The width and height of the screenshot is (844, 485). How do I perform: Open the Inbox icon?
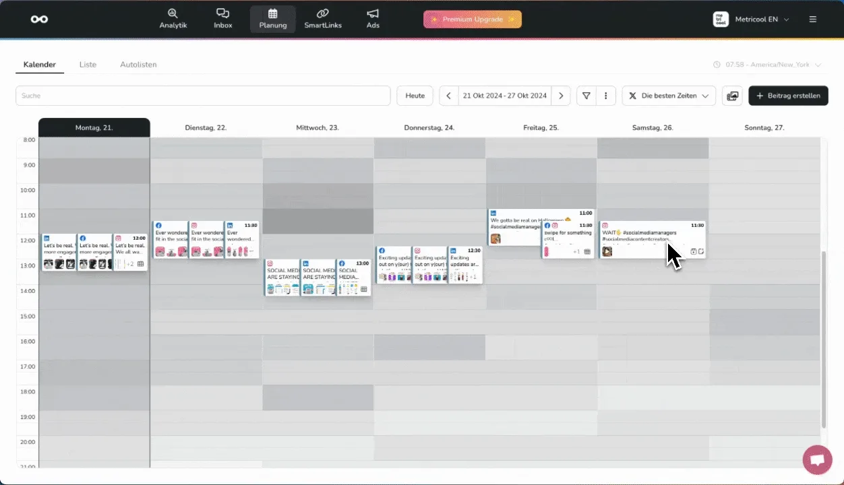point(222,19)
